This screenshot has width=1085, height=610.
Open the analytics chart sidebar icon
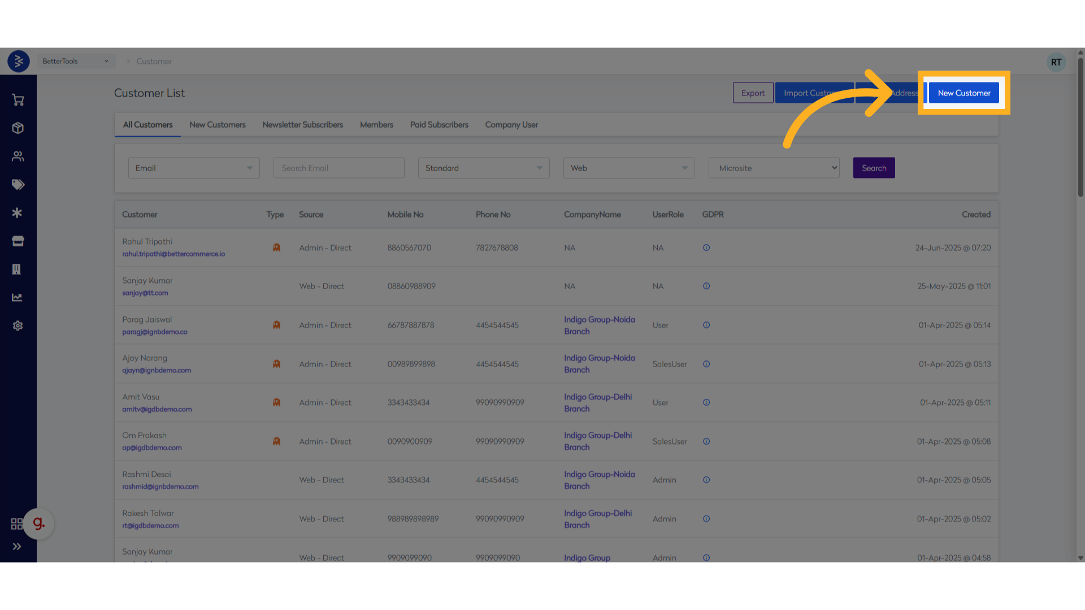[18, 298]
